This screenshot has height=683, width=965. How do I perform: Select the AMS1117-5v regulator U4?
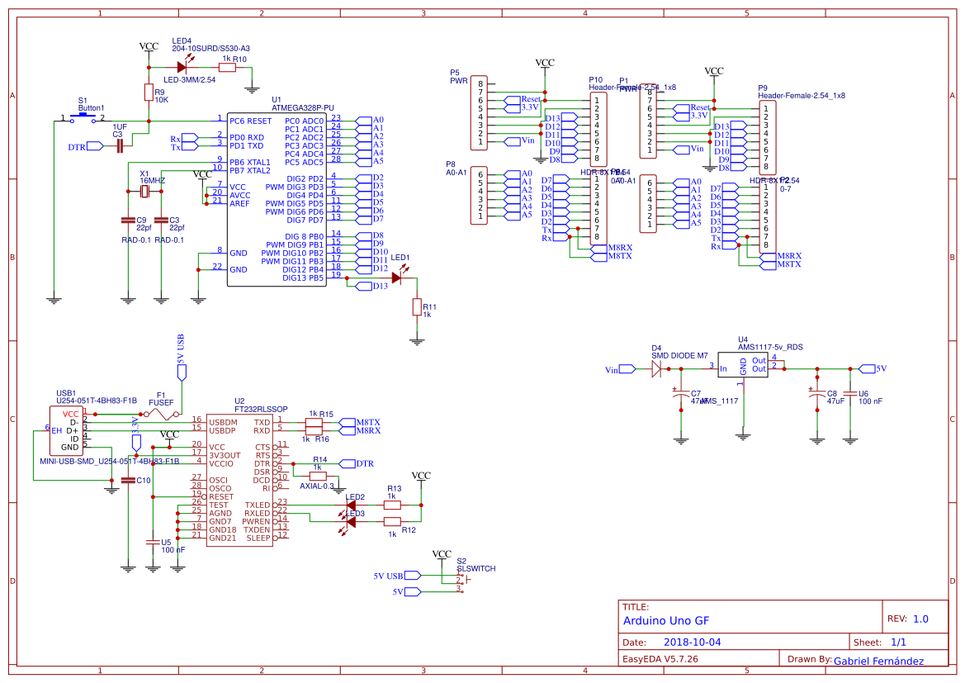743,366
